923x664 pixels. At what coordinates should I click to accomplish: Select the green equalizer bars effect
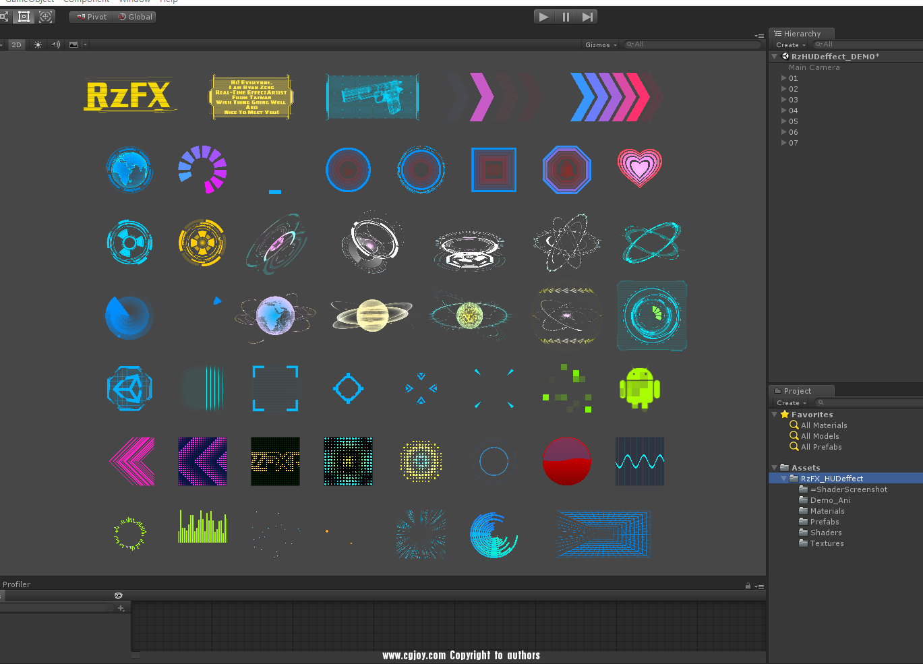coord(202,526)
